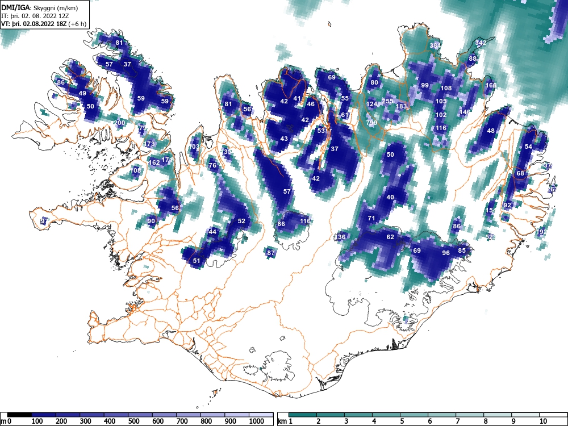Viewport: 568px width, 426px height.
Task: Click the visibility value 708 on the map
Action: tap(136, 170)
